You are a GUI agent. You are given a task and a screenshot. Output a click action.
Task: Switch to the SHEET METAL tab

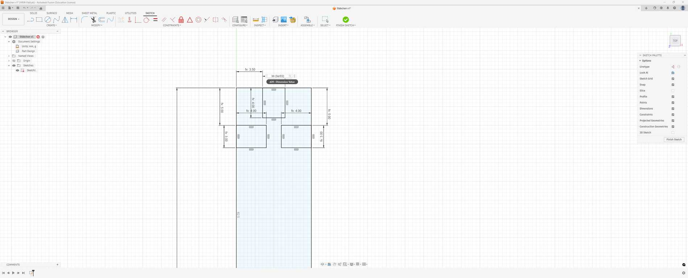pyautogui.click(x=90, y=13)
